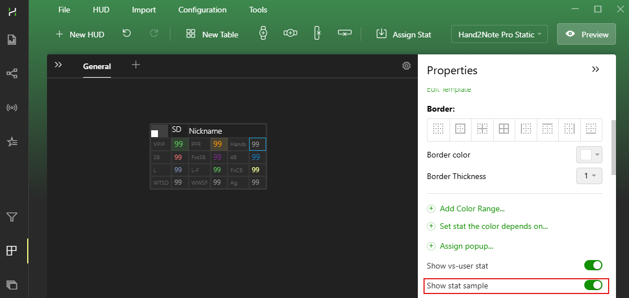Image resolution: width=629 pixels, height=298 pixels.
Task: Open the filter funnel sidebar icon
Action: [12, 218]
